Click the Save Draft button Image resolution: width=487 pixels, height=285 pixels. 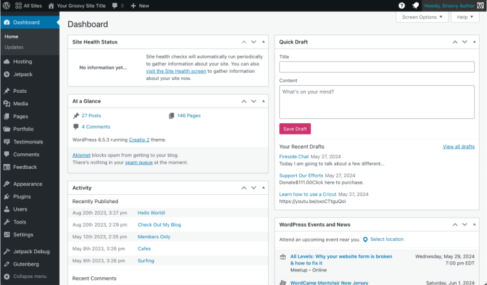295,129
